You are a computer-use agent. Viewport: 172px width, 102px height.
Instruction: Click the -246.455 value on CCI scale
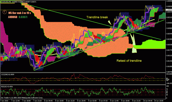tap(169, 83)
